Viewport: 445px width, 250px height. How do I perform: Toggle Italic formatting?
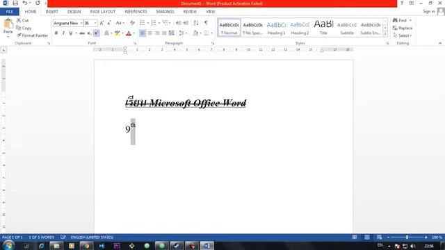[63, 33]
